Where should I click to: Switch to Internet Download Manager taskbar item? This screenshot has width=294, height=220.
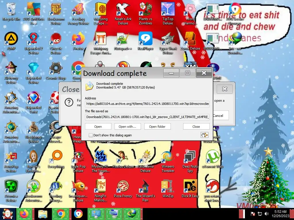(x=132, y=214)
